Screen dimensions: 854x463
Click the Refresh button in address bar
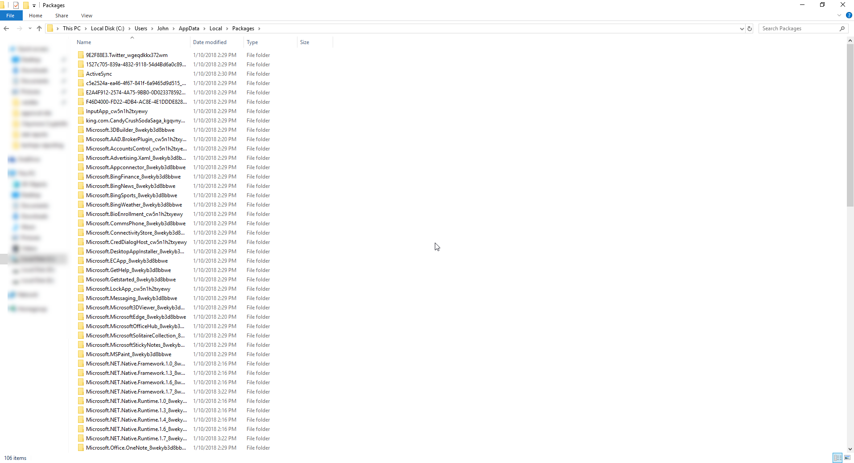(x=750, y=28)
